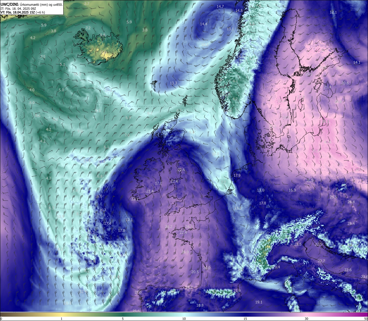368x321 pixels.
Task: Click the 30 tick label on the color scale
Action: [x=306, y=318]
